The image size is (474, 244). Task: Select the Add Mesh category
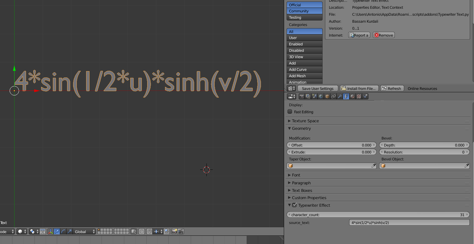click(x=304, y=76)
